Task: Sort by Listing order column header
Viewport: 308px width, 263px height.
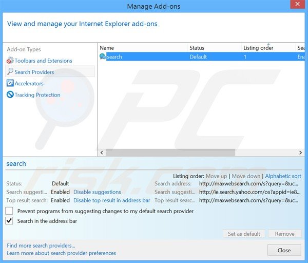Action: click(258, 48)
